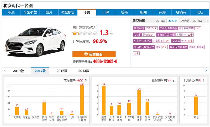
Task: Open the 综述 navigation tab
Action: pyautogui.click(x=11, y=12)
